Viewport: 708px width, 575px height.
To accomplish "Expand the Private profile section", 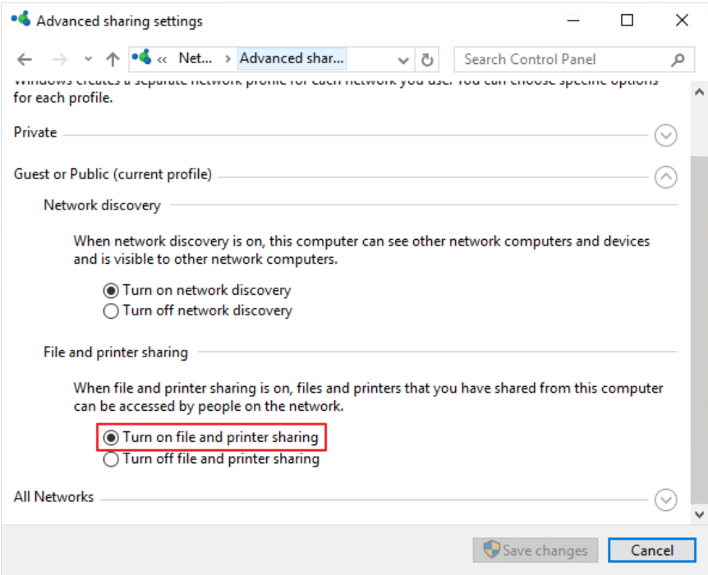I will [x=666, y=136].
